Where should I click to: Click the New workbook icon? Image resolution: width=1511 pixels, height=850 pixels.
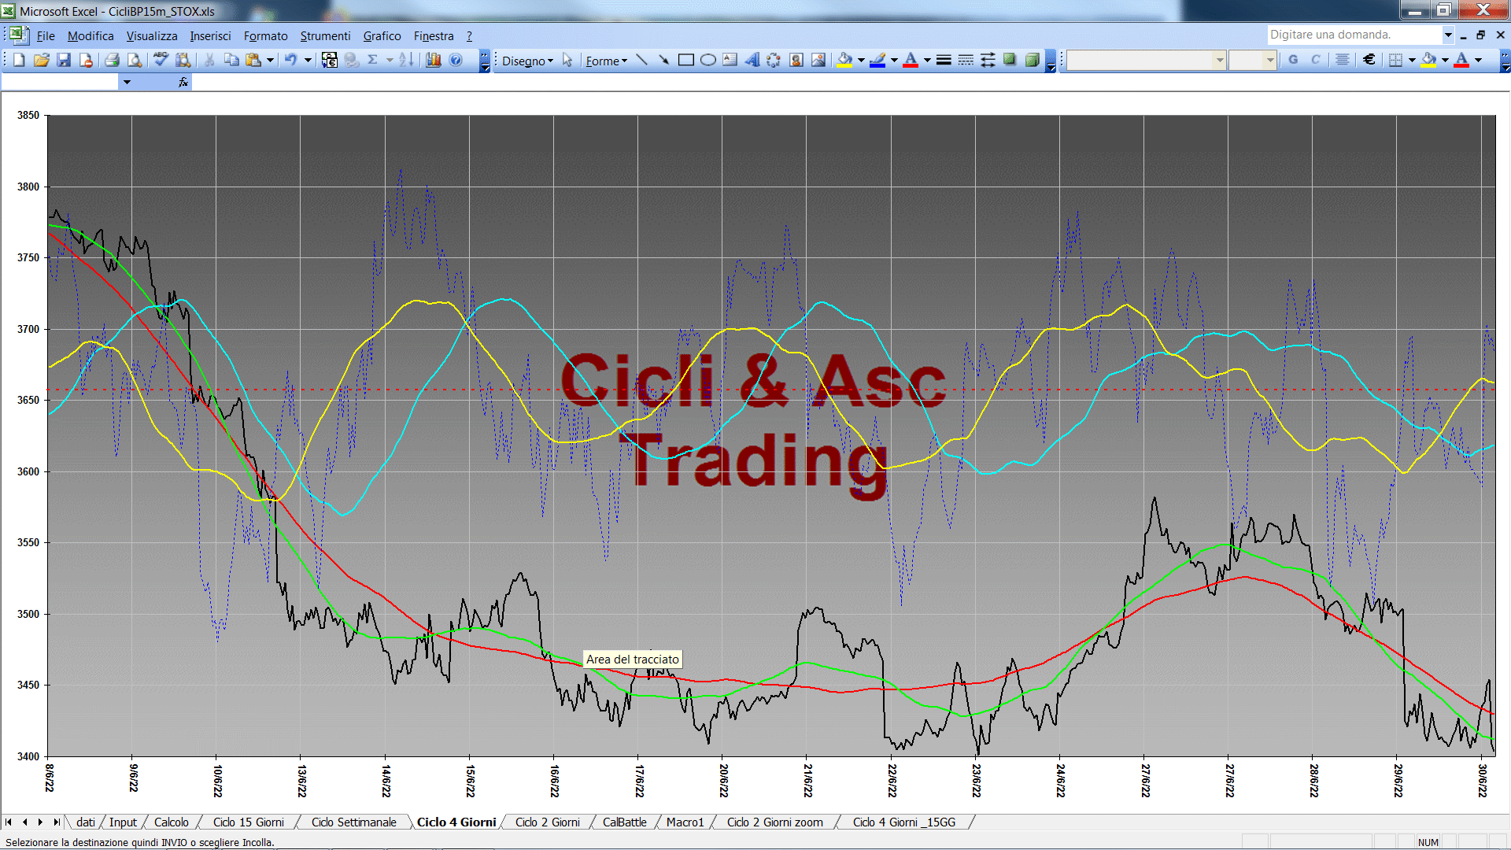[x=20, y=60]
